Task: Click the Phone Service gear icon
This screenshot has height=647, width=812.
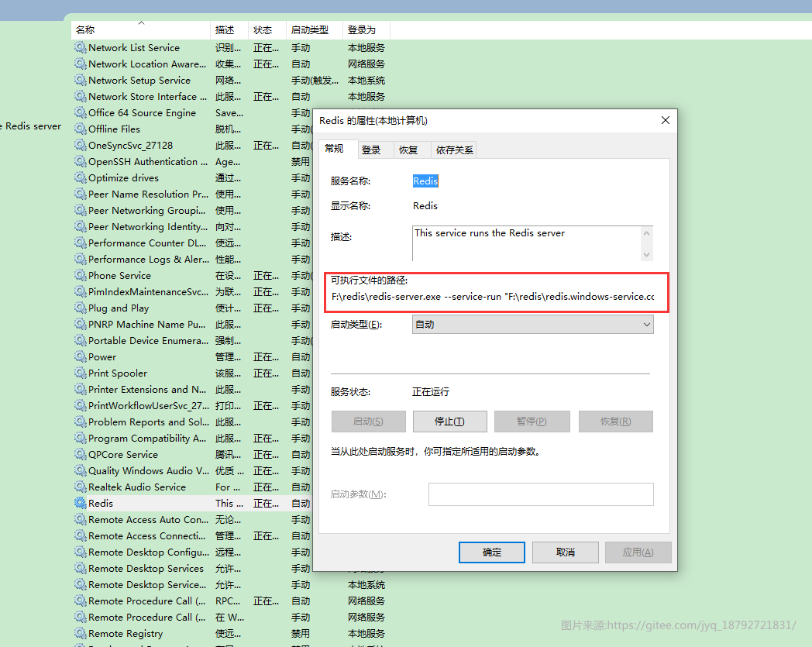Action: click(x=81, y=276)
